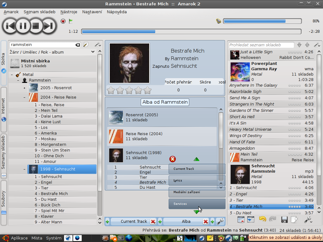This screenshot has width=323, height=242.
Task: Undo the last playlist change
Action: click(x=262, y=219)
